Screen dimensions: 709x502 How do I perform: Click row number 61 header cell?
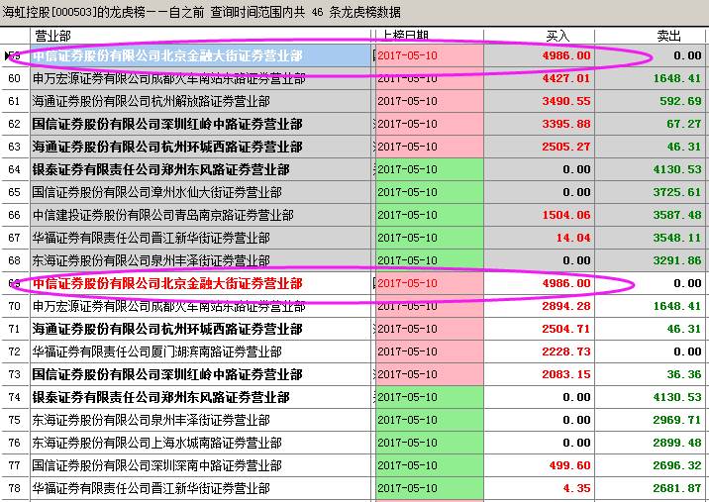15,101
